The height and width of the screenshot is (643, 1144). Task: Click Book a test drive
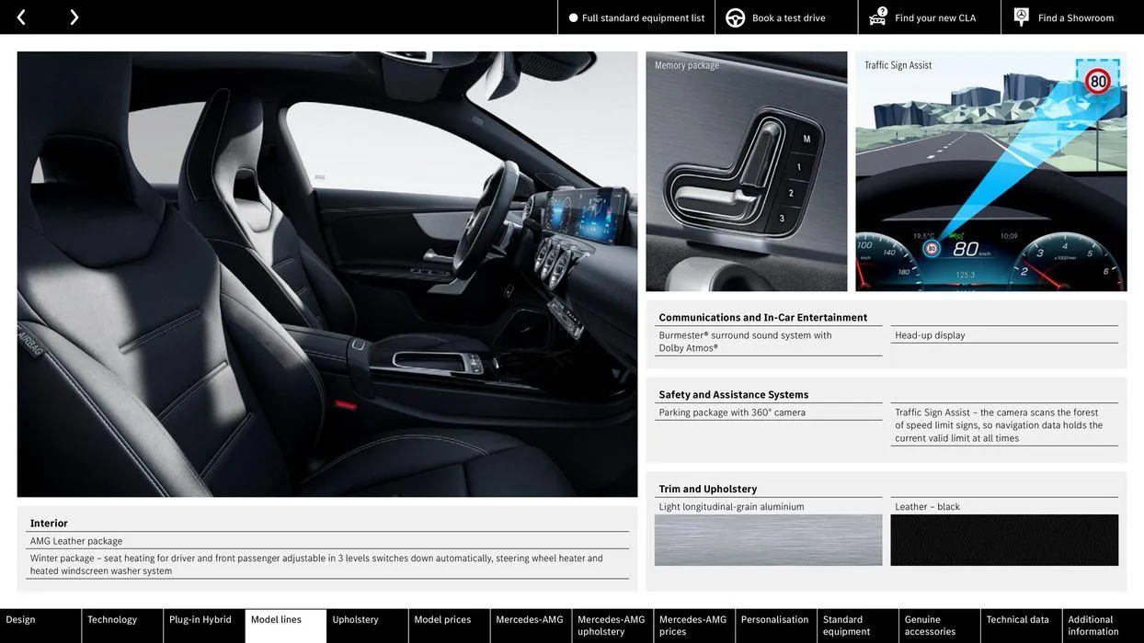pos(786,17)
